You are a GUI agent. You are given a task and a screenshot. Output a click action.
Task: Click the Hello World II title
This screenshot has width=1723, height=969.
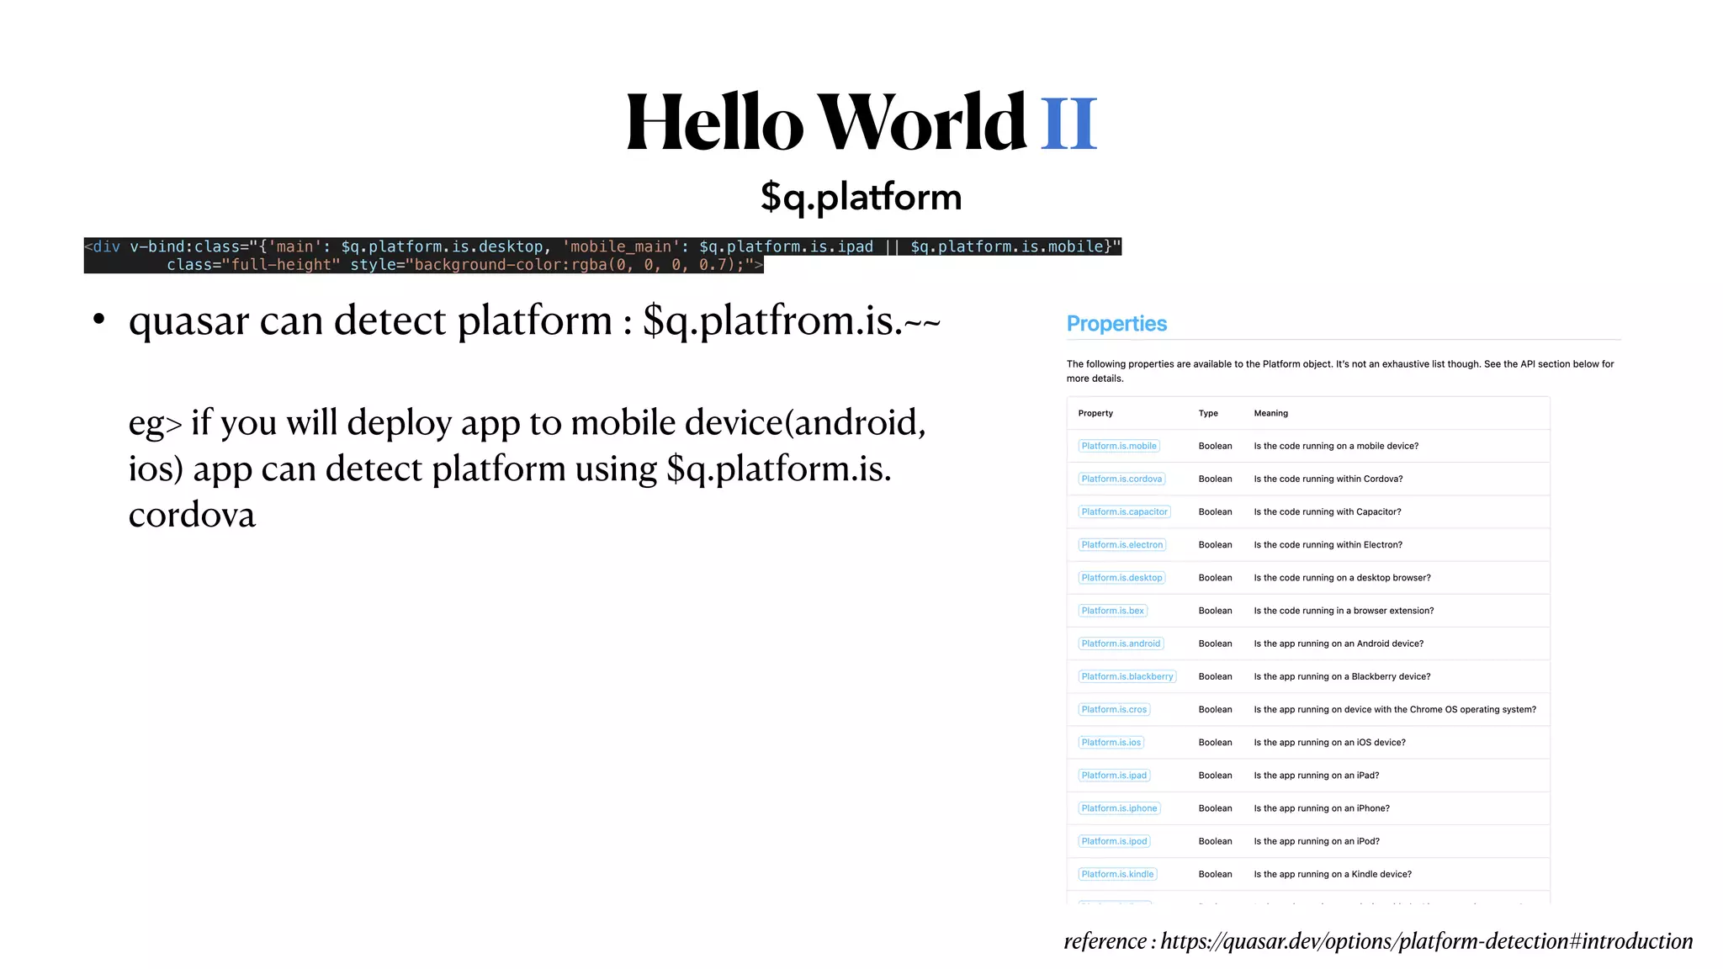tap(861, 123)
